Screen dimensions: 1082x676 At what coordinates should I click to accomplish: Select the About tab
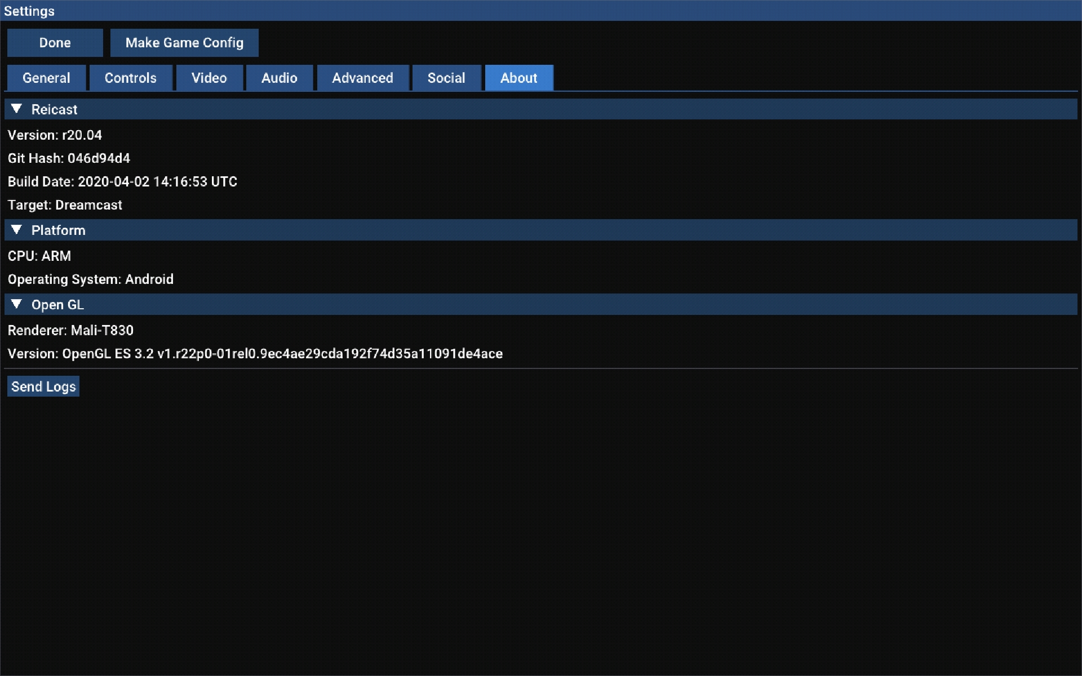click(519, 78)
